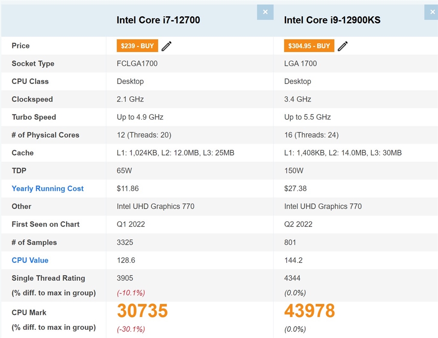Select the Intel Core i9-12900KS heading
The width and height of the screenshot is (438, 338).
click(x=332, y=20)
